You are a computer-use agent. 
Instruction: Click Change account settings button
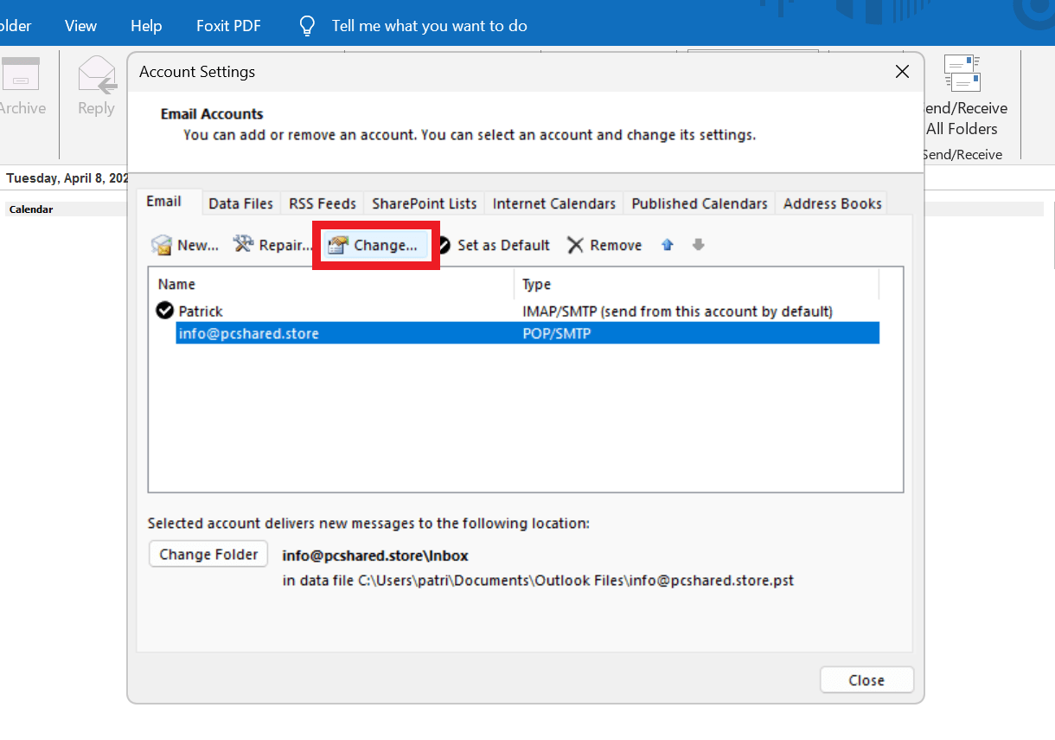tap(375, 245)
